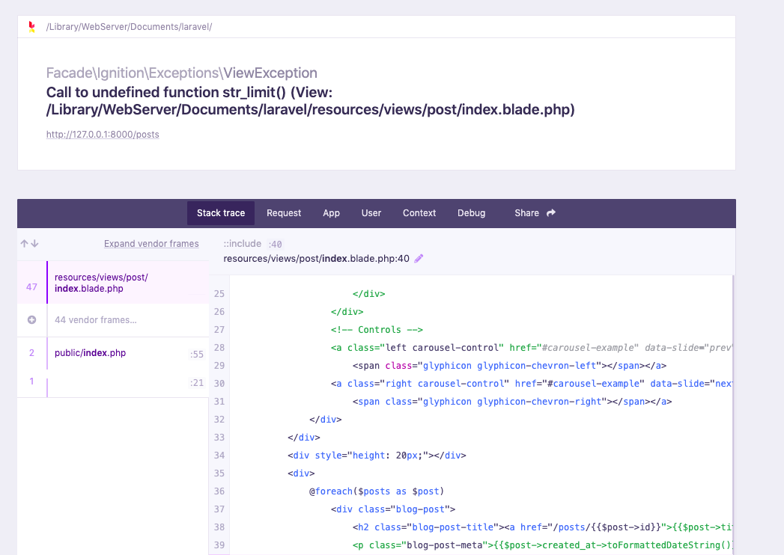Image resolution: width=784 pixels, height=555 pixels.
Task: Open the User tab
Action: point(371,213)
